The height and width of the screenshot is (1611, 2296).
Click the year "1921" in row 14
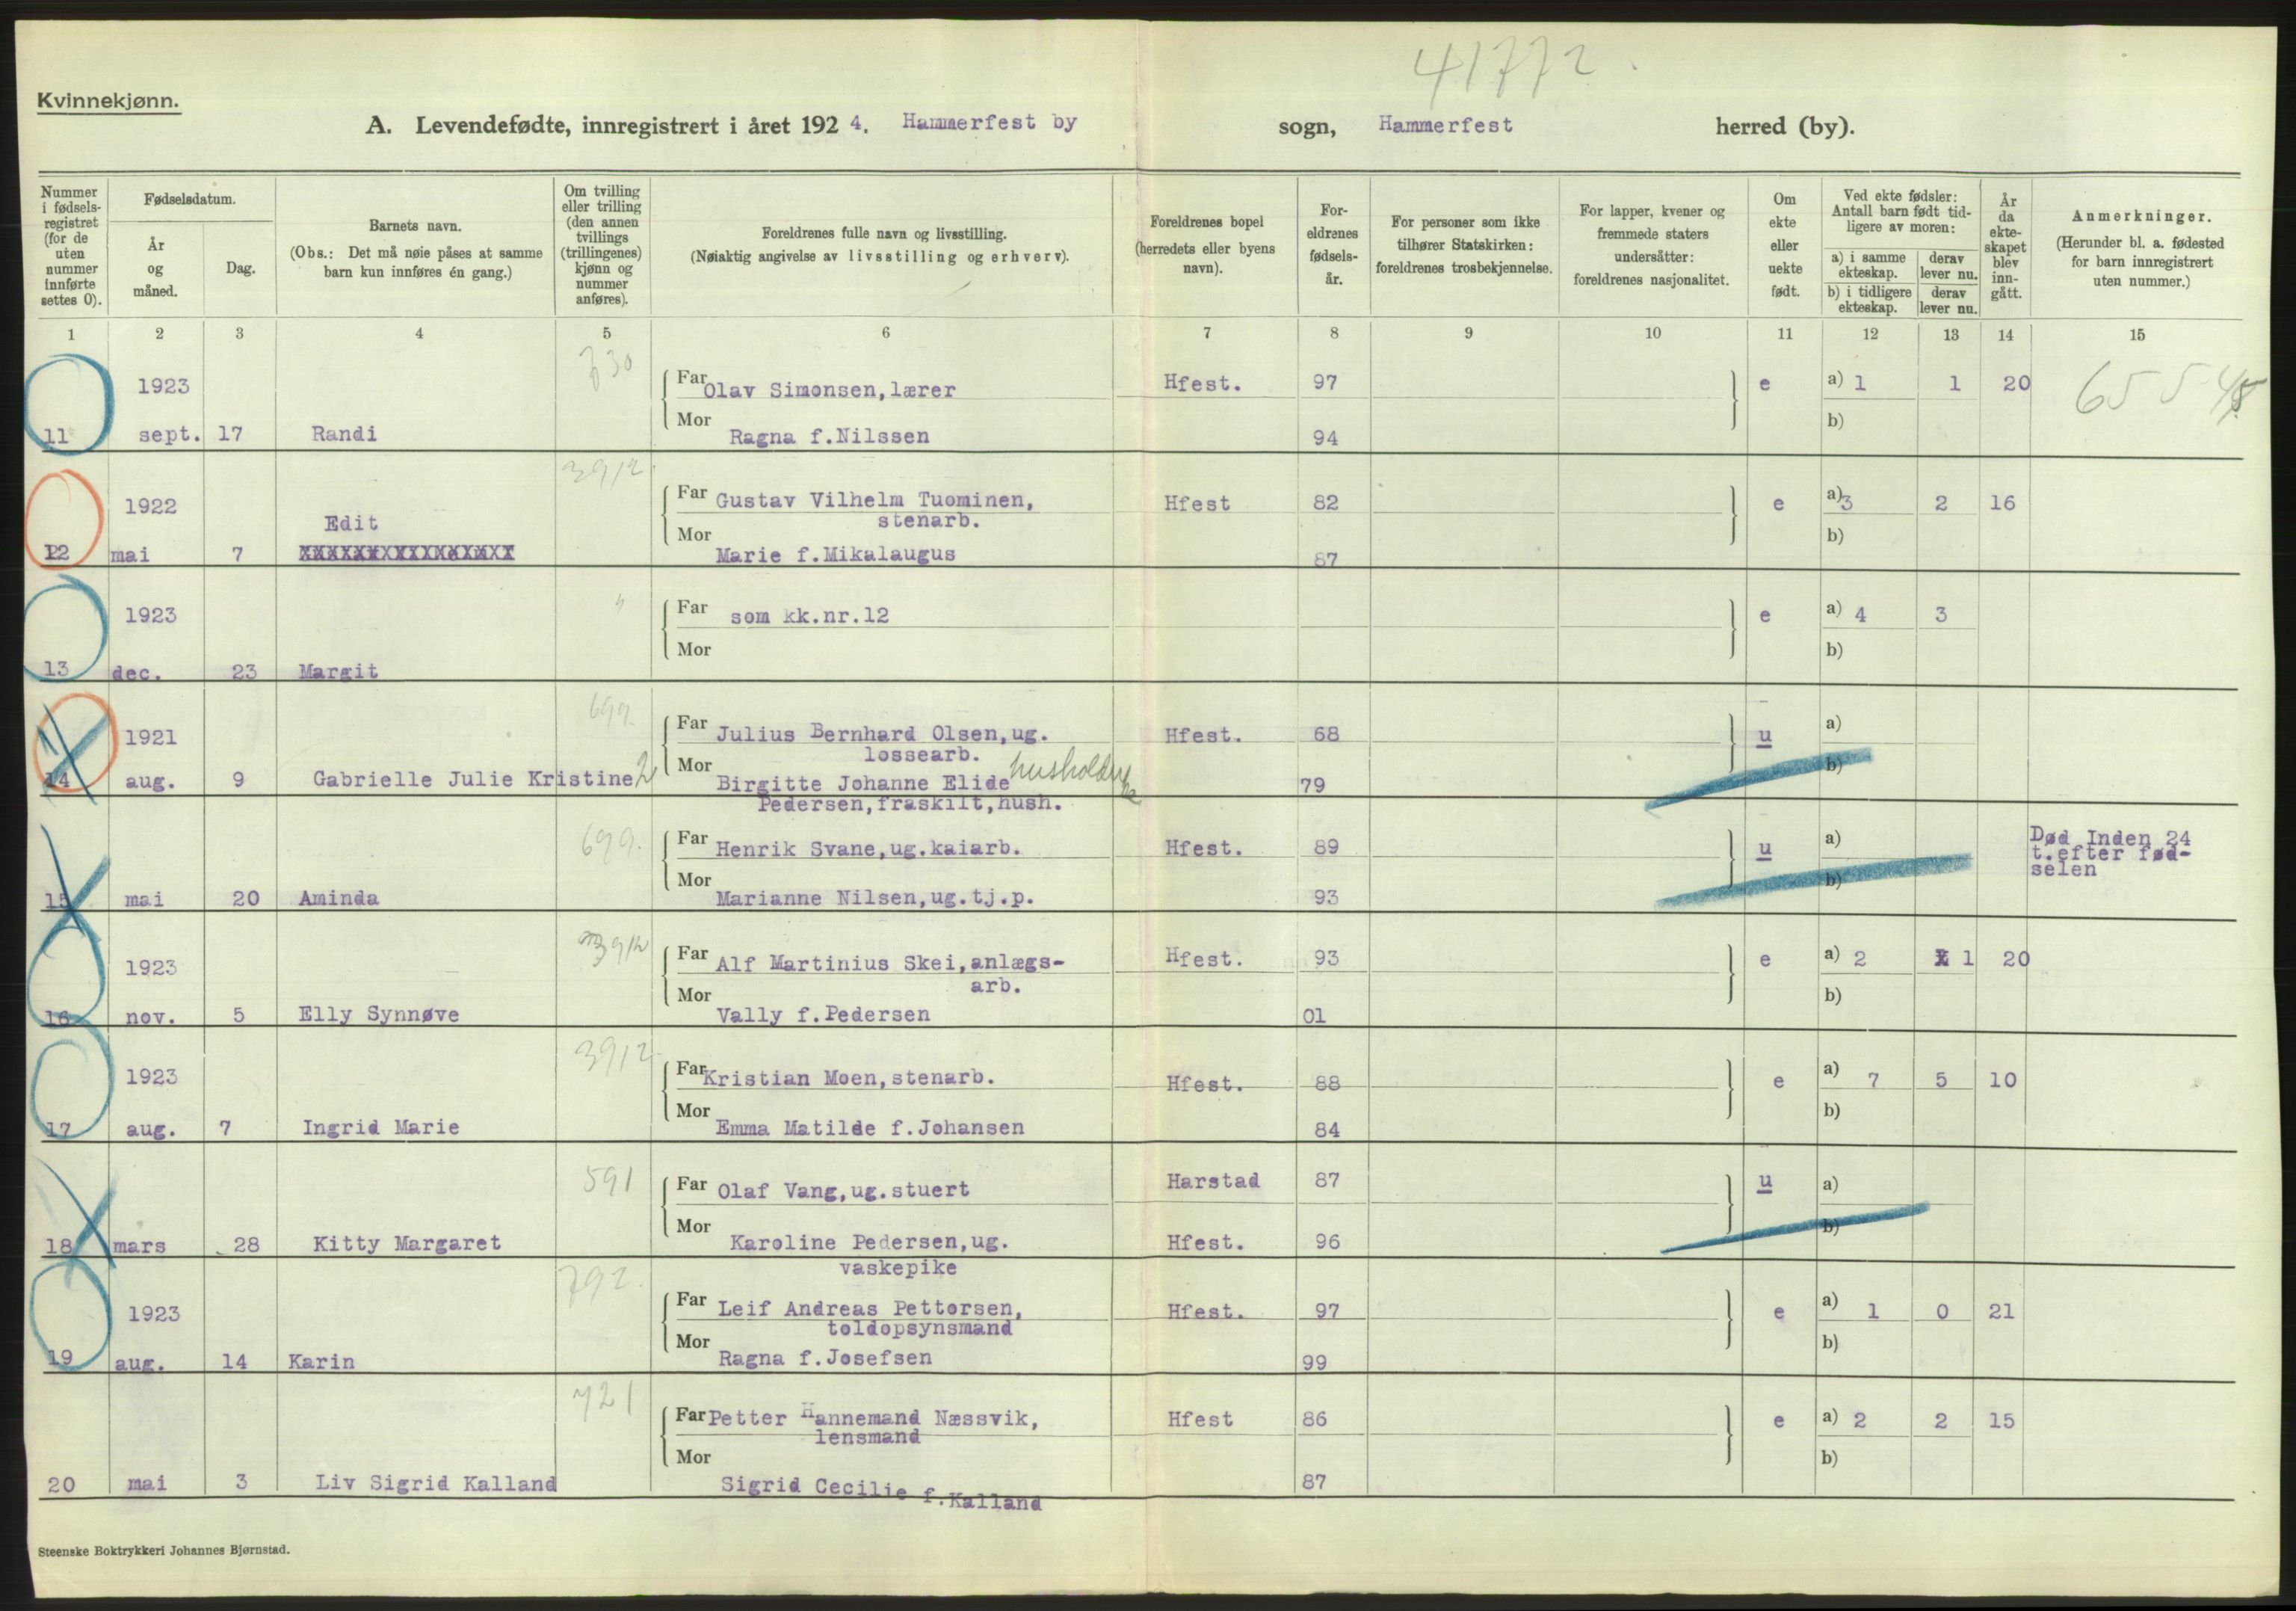150,737
